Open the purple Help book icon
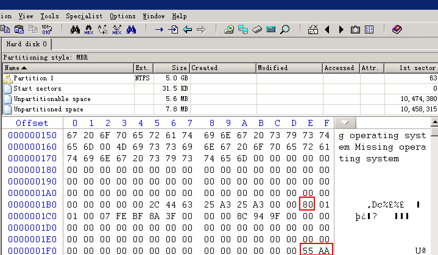Screen dimensions: 438x255 [x=397, y=29]
